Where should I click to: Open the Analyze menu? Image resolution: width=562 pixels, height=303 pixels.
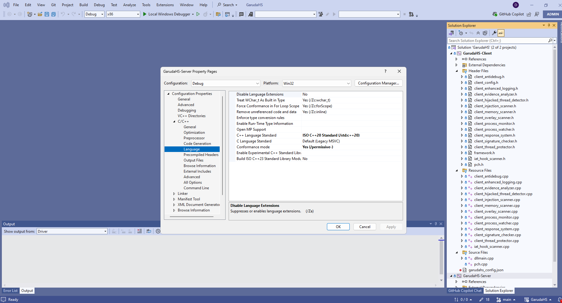pos(129,5)
